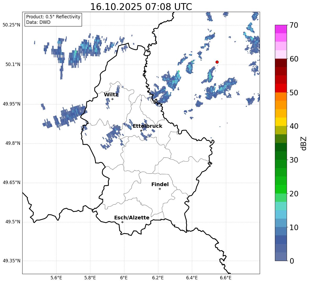The image size is (310, 283).
Task: Click the Wiltz station cross marker
Action: (113, 99)
